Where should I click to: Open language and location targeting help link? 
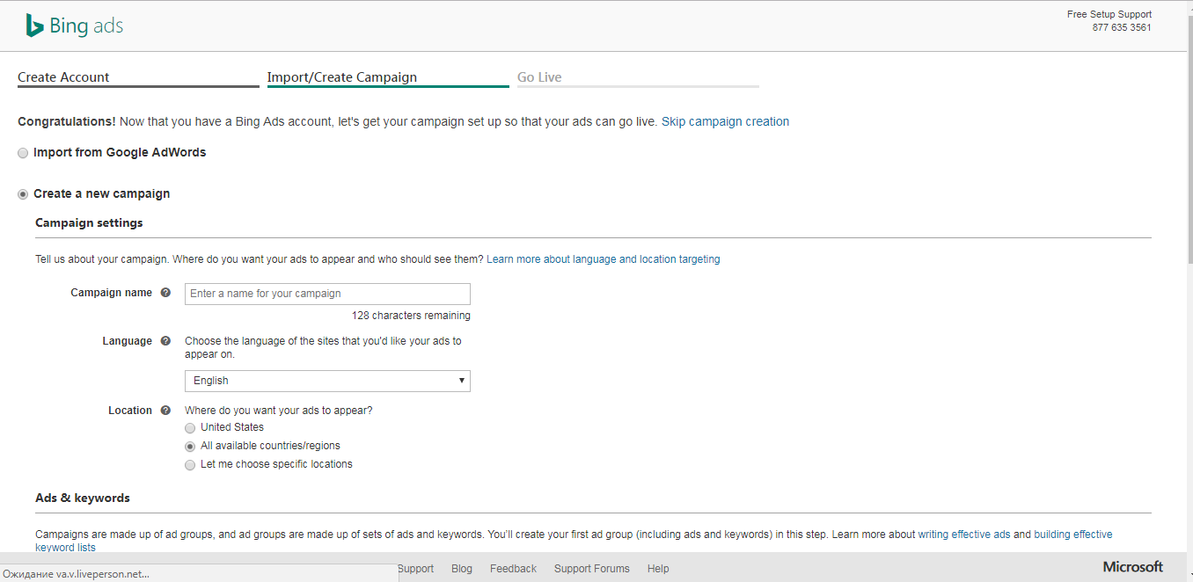603,259
